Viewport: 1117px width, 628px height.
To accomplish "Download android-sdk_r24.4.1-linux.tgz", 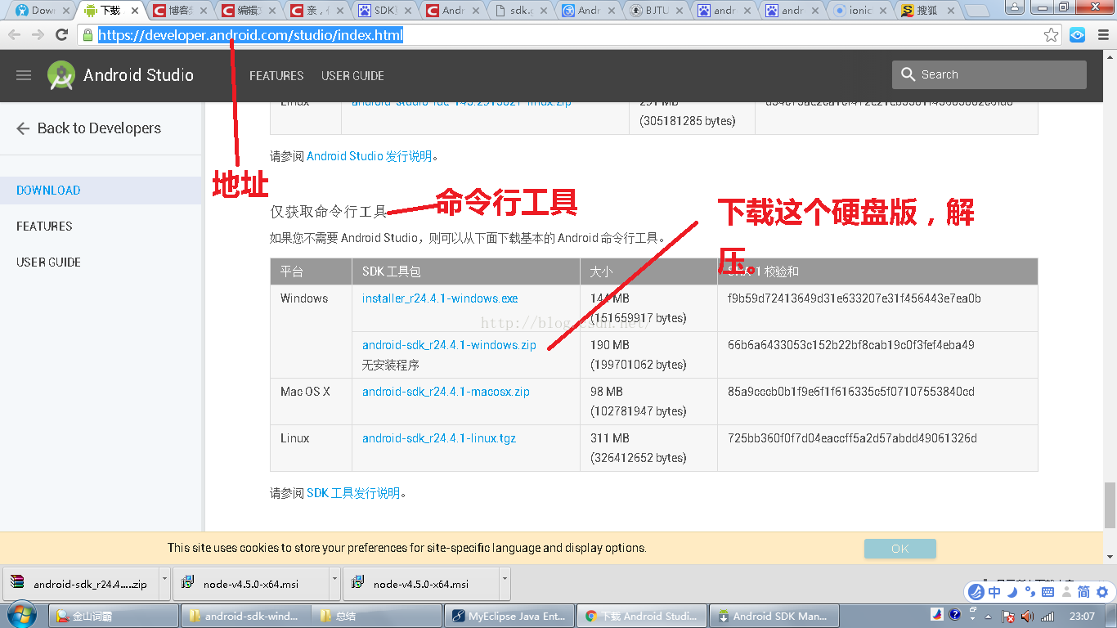I will point(439,438).
